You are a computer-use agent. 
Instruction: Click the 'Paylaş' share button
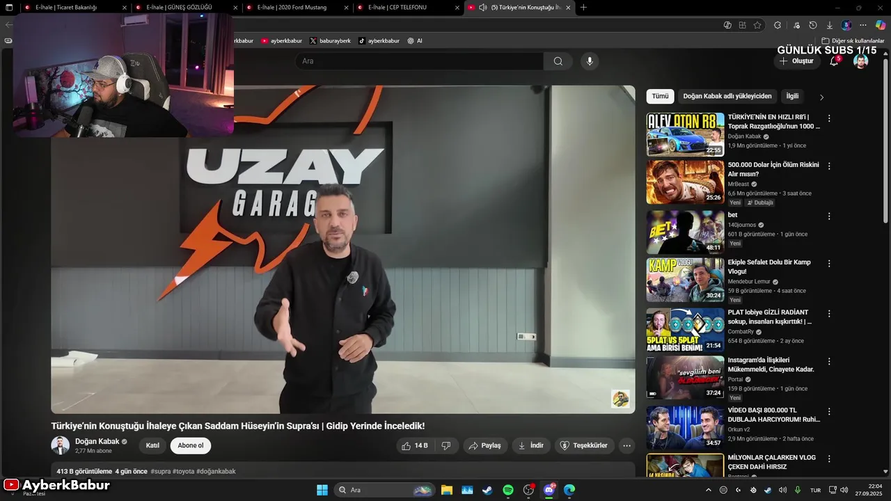(x=484, y=445)
